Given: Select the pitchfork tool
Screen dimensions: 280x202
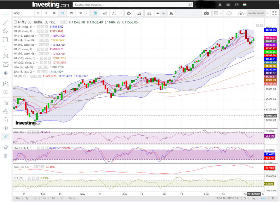Looking at the screenshot, I should tap(6, 31).
